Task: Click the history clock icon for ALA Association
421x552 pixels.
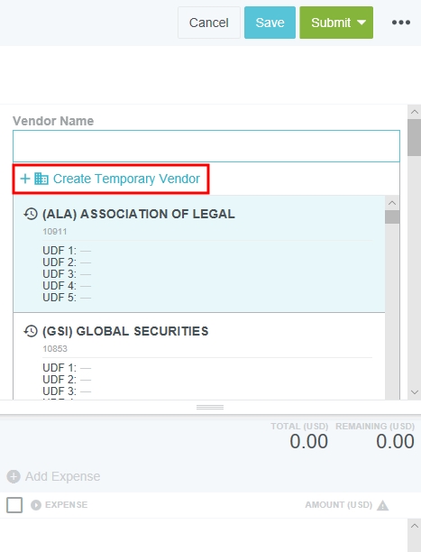Action: point(31,214)
